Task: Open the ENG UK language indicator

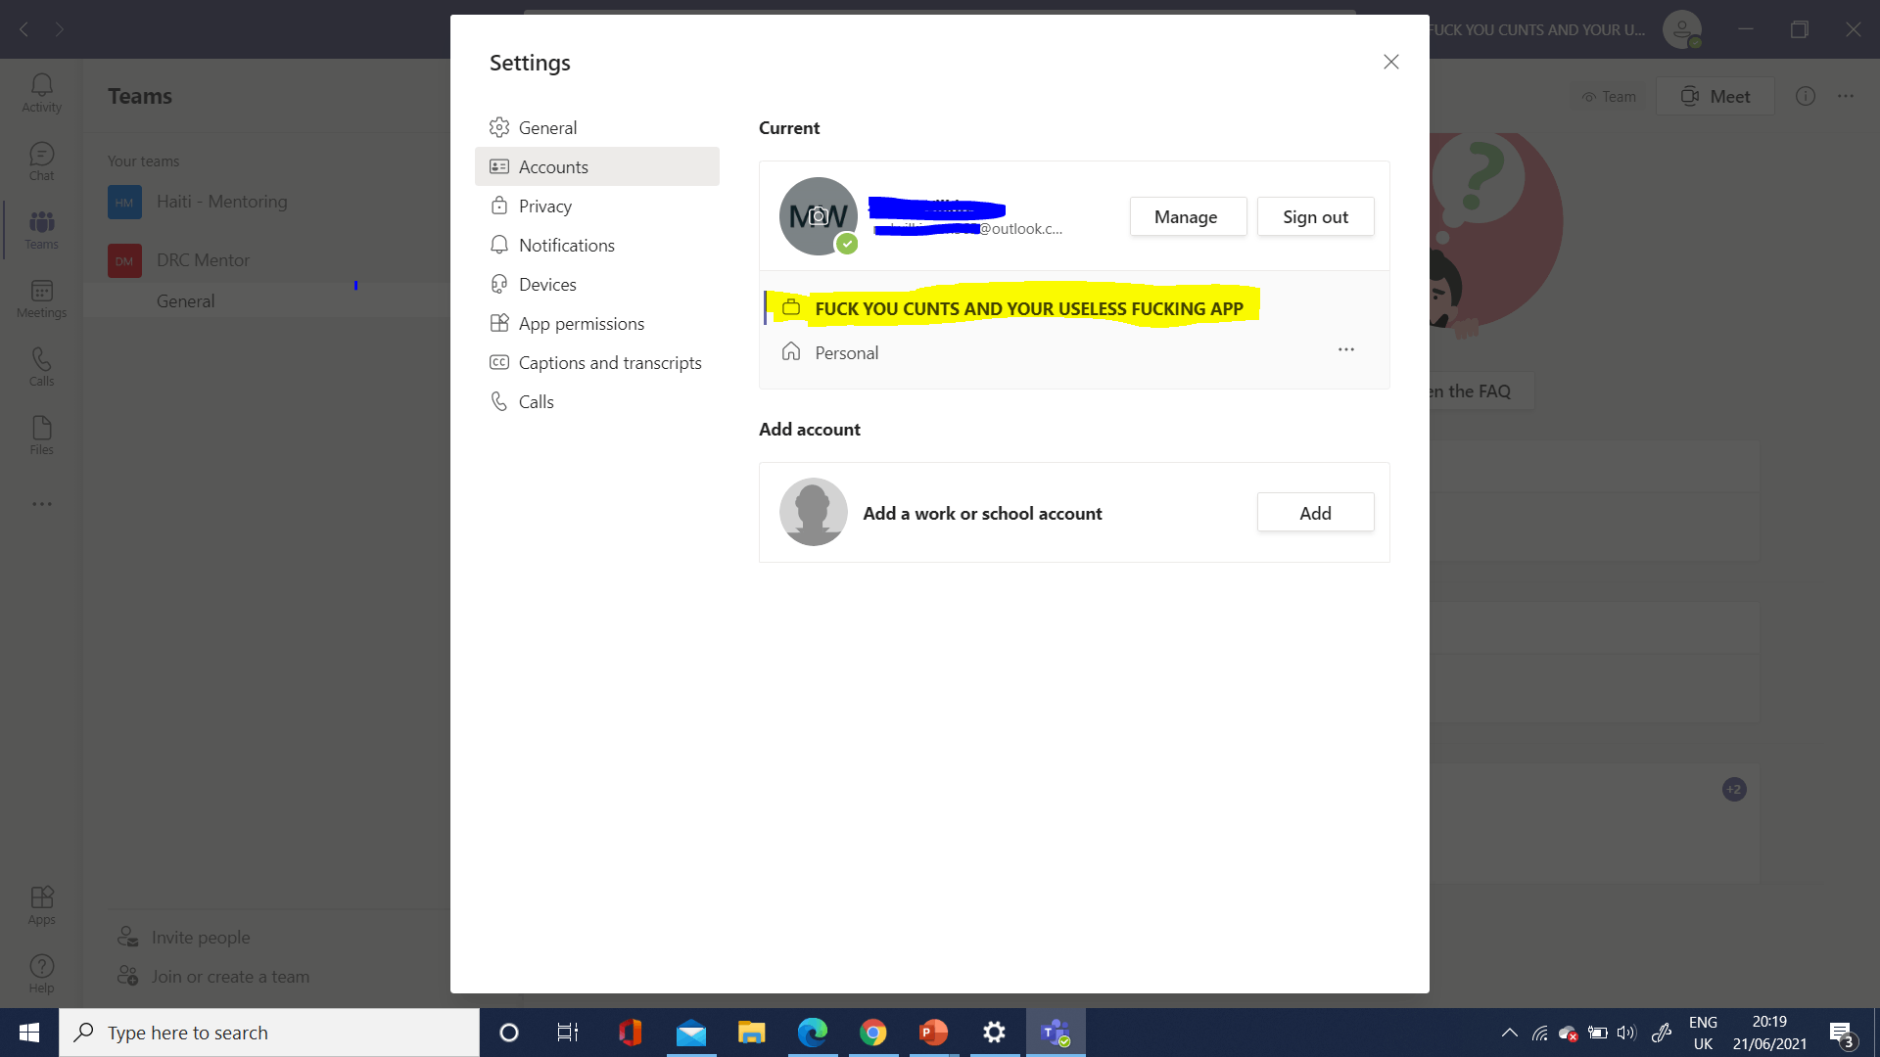Action: [1703, 1033]
